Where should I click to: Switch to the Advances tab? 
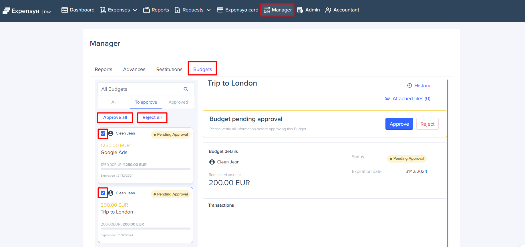[x=134, y=69]
